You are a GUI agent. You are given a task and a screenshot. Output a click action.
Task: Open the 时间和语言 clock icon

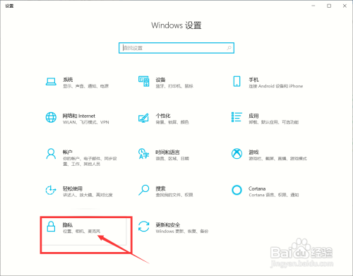point(143,154)
